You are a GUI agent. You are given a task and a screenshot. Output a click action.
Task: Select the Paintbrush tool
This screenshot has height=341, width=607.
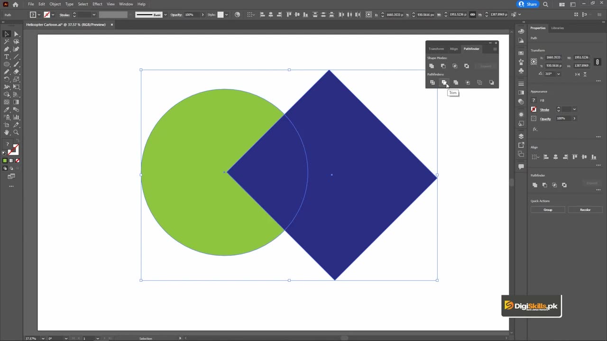pos(16,64)
